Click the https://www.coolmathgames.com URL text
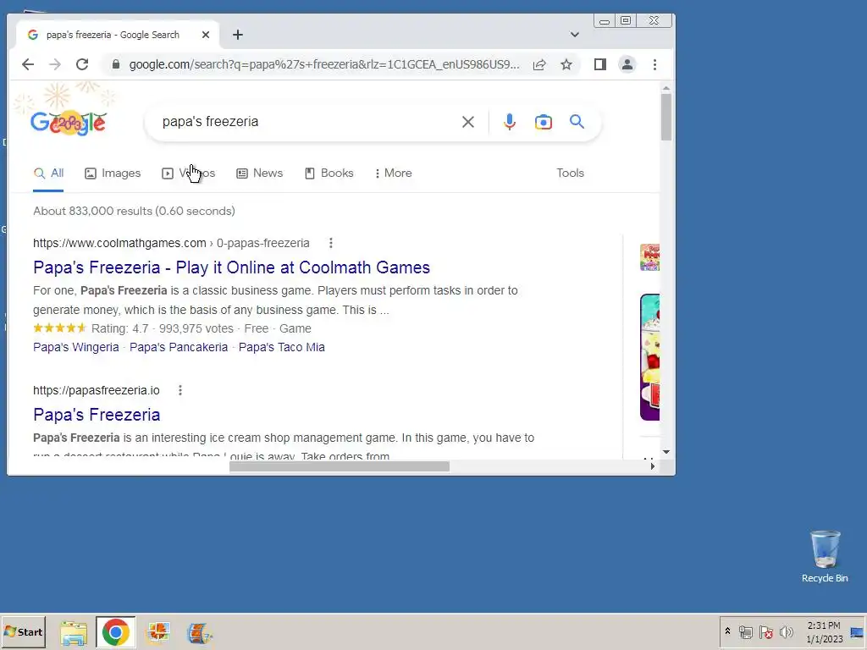The height and width of the screenshot is (650, 867). click(119, 243)
